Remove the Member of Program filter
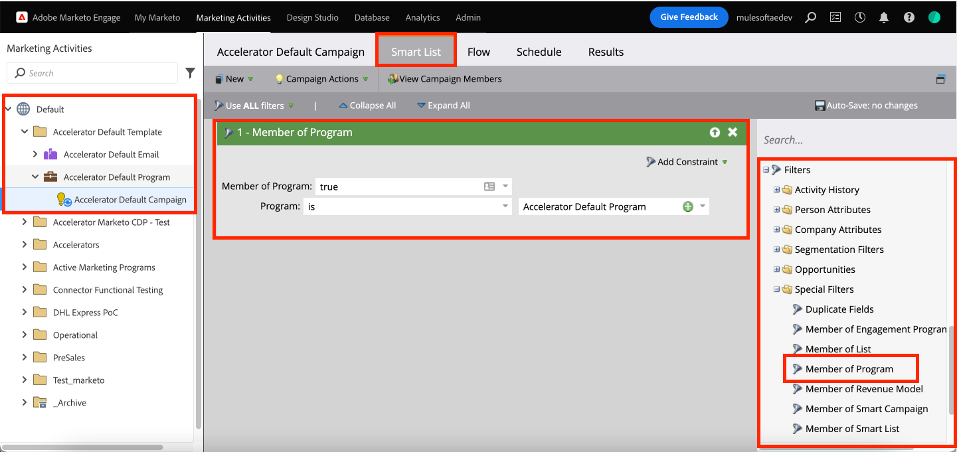 click(733, 132)
